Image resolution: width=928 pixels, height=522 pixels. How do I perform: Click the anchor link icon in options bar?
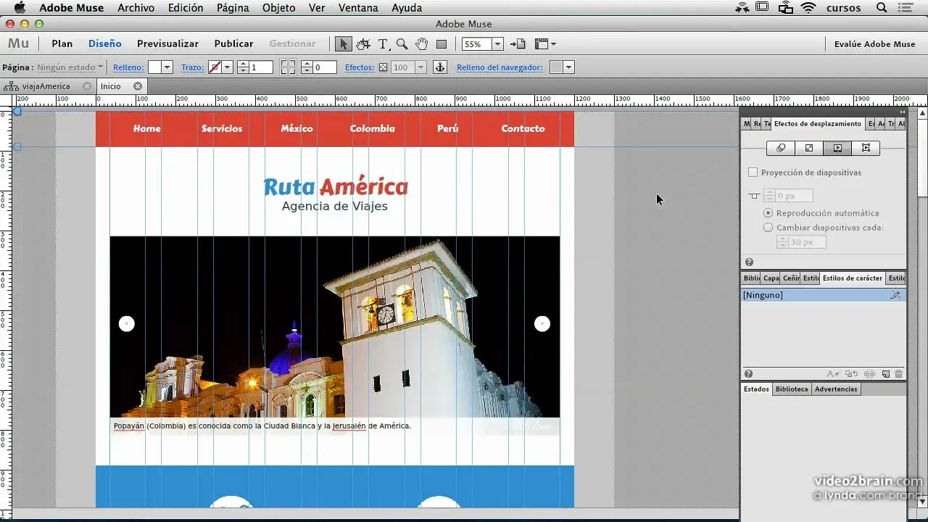[x=439, y=67]
